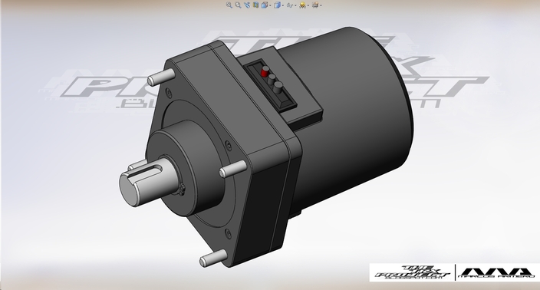
Task: Expand the Display Style dropdown arrow
Action: click(283, 5)
